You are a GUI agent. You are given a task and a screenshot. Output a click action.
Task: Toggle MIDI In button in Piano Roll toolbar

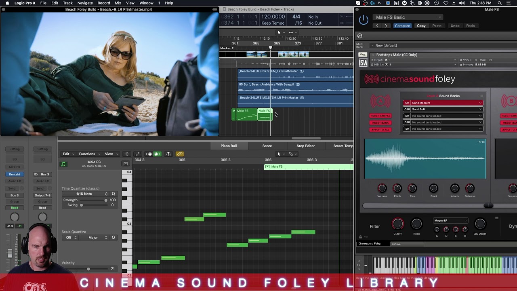click(x=149, y=154)
